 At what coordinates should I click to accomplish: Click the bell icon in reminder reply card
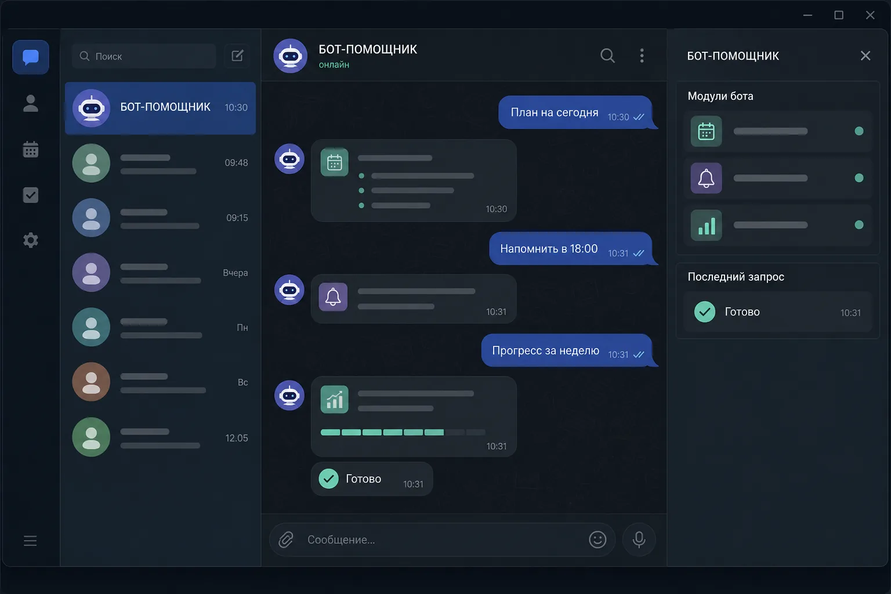coord(333,297)
